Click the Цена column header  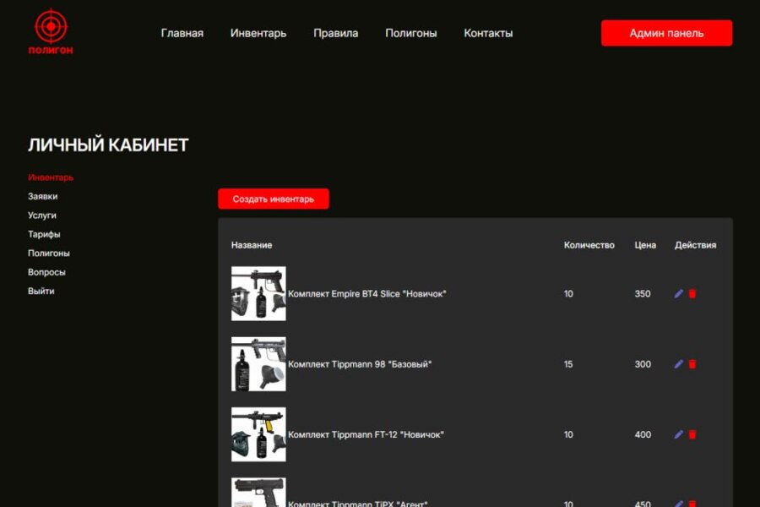click(x=645, y=245)
